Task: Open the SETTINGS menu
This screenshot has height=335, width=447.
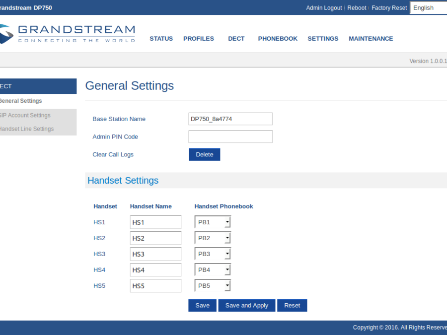Action: pos(323,39)
